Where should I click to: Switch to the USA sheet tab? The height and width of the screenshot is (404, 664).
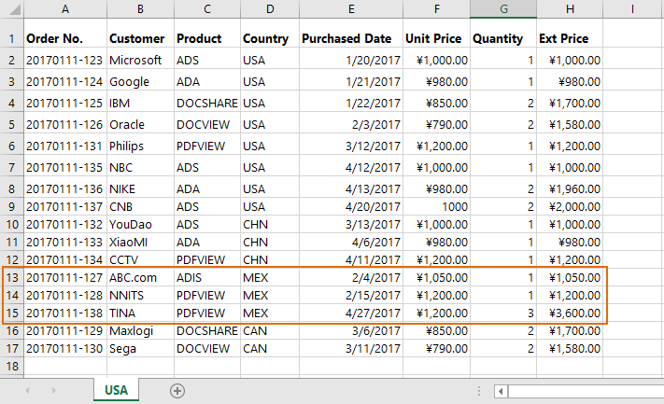coord(116,390)
